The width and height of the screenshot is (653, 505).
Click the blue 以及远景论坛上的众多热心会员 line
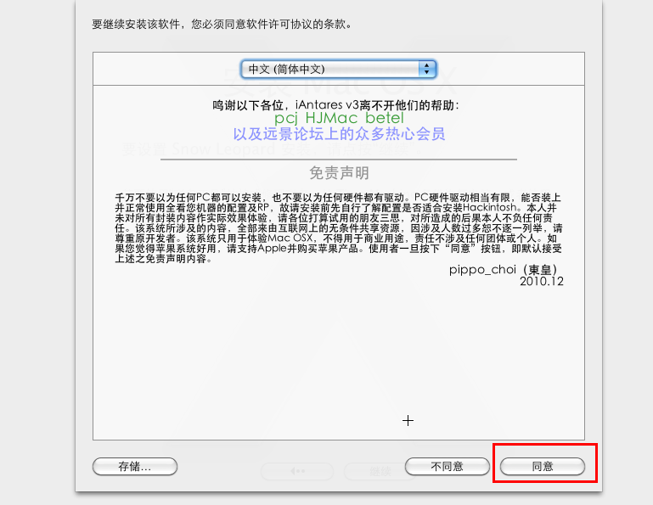[x=339, y=134]
